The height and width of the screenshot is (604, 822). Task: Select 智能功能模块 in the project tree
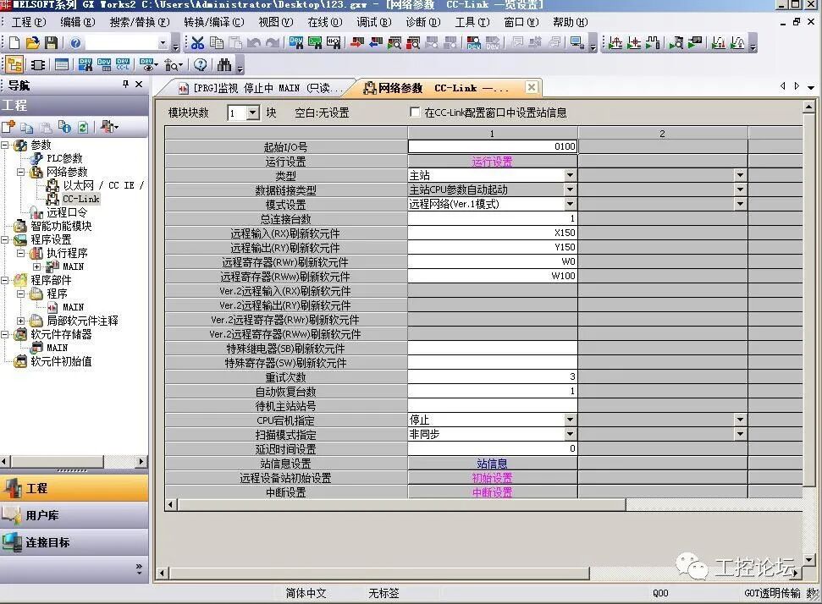[61, 226]
